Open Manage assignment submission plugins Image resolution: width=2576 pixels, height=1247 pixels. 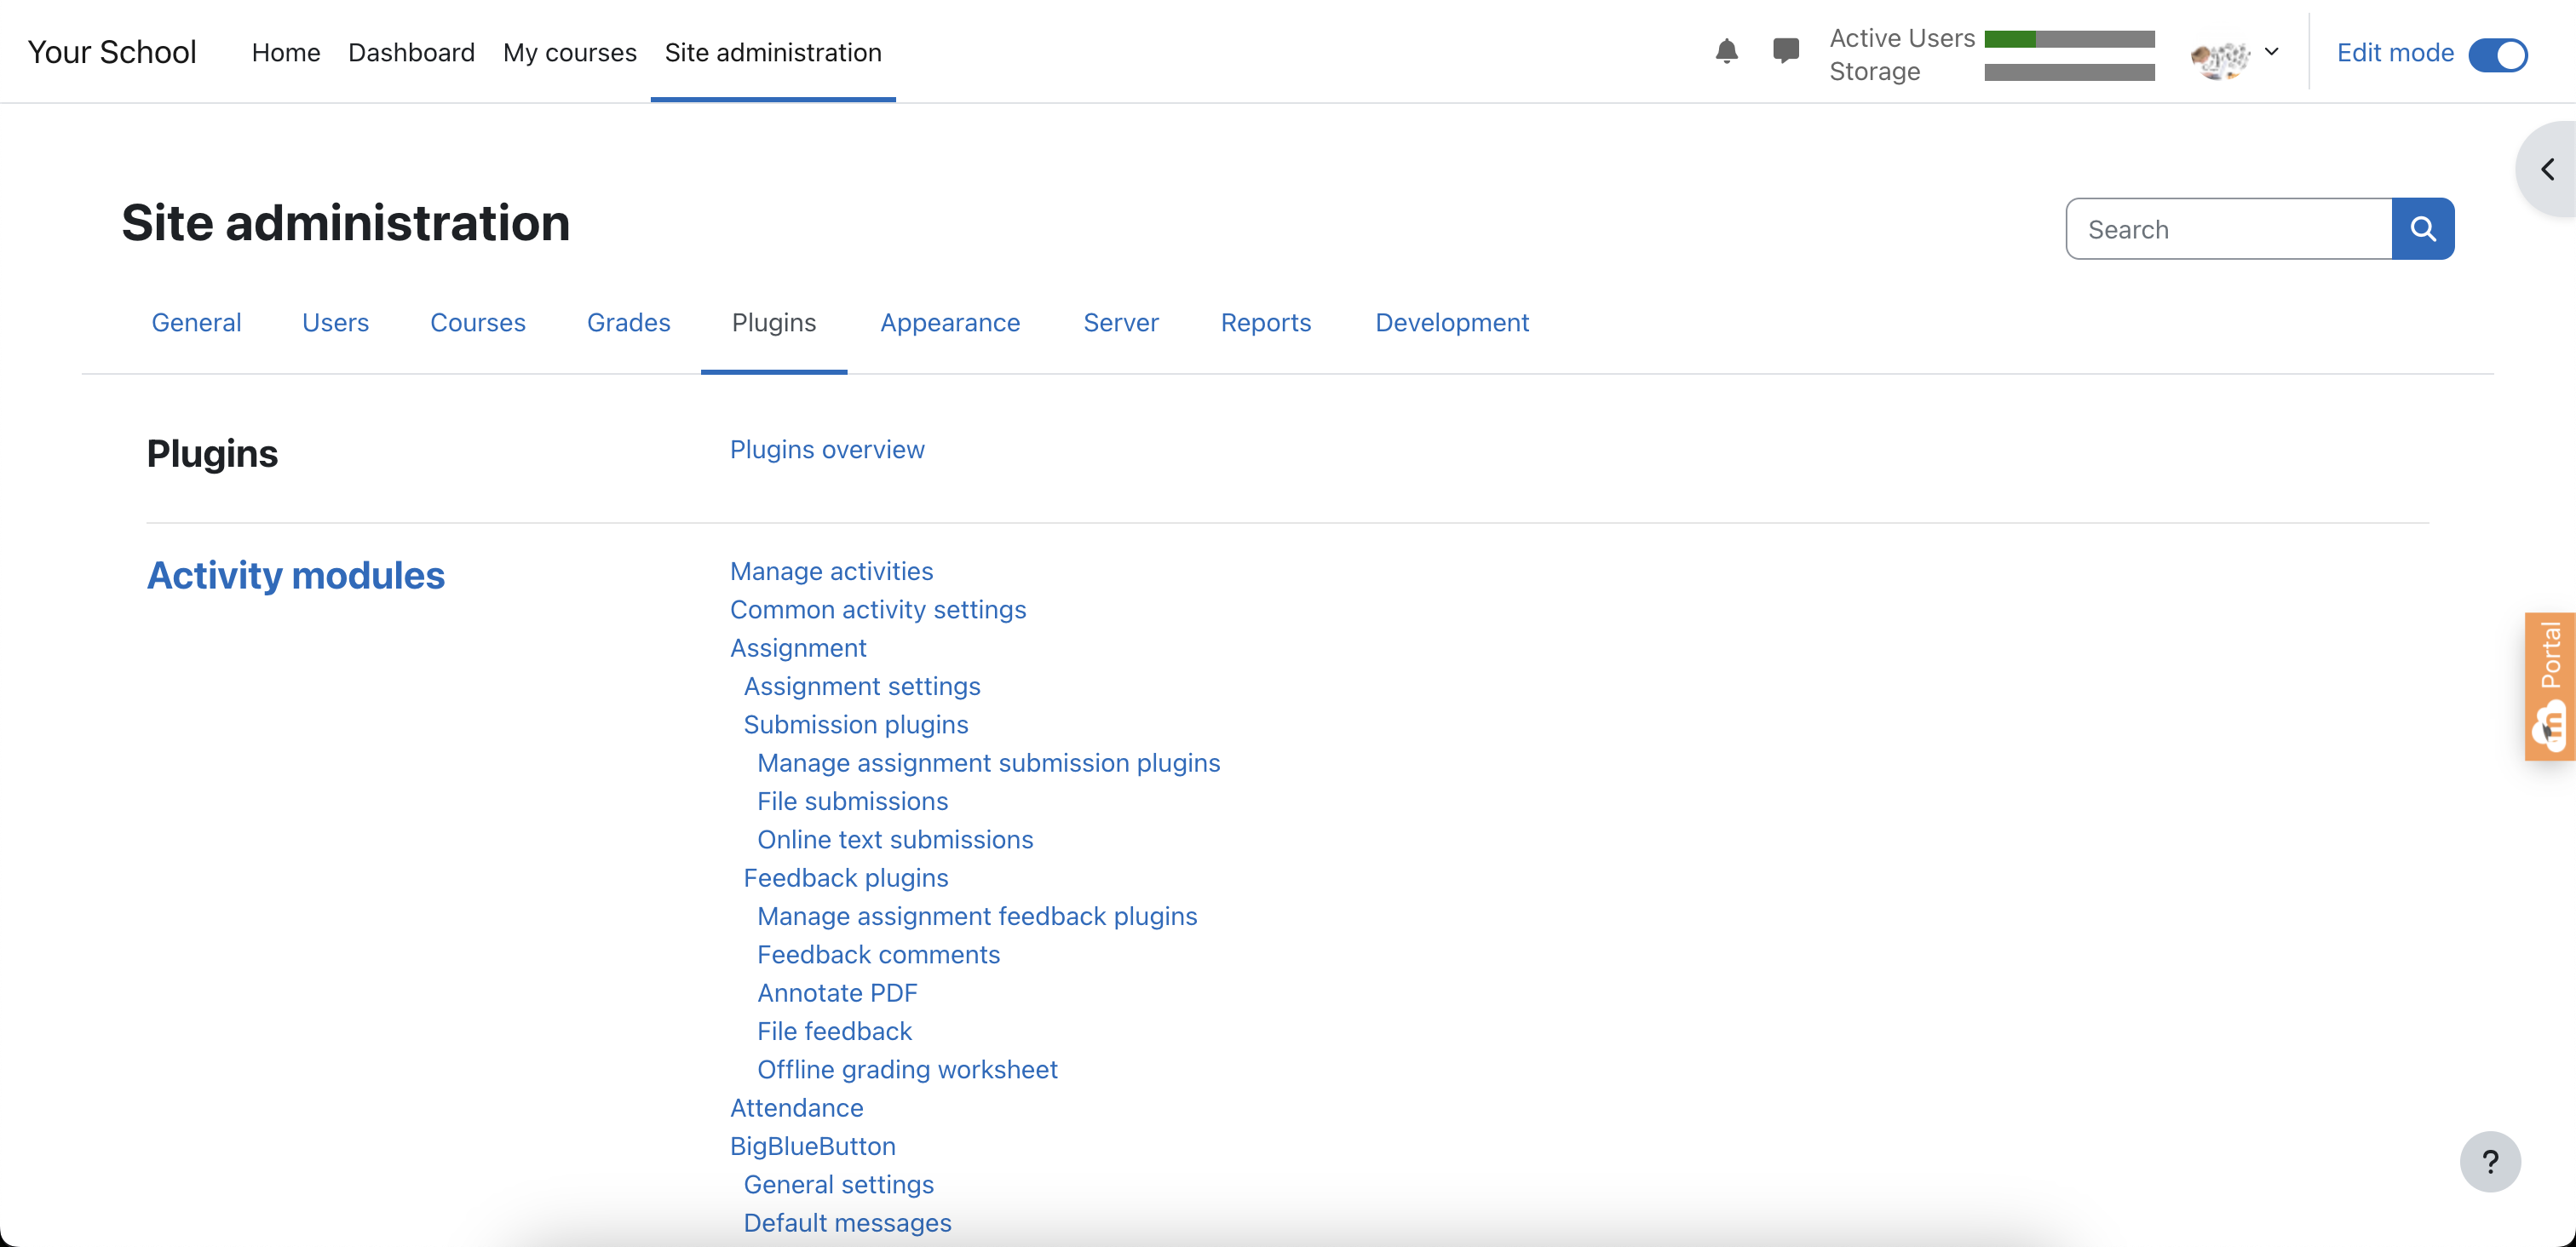coord(989,763)
